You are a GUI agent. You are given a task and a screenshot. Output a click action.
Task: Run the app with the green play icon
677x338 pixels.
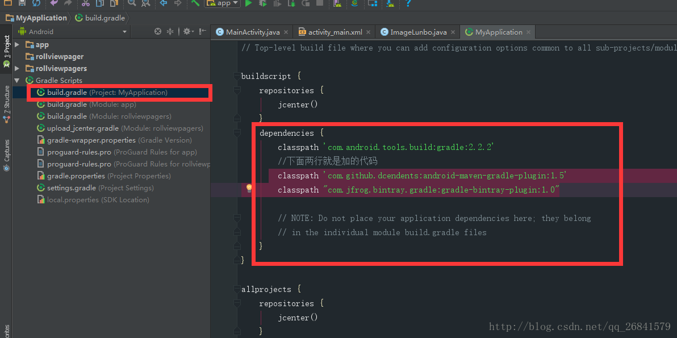tap(248, 3)
